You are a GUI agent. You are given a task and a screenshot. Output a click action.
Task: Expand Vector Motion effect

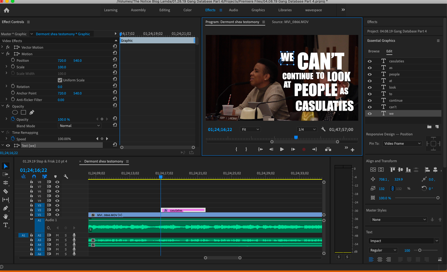(2, 47)
